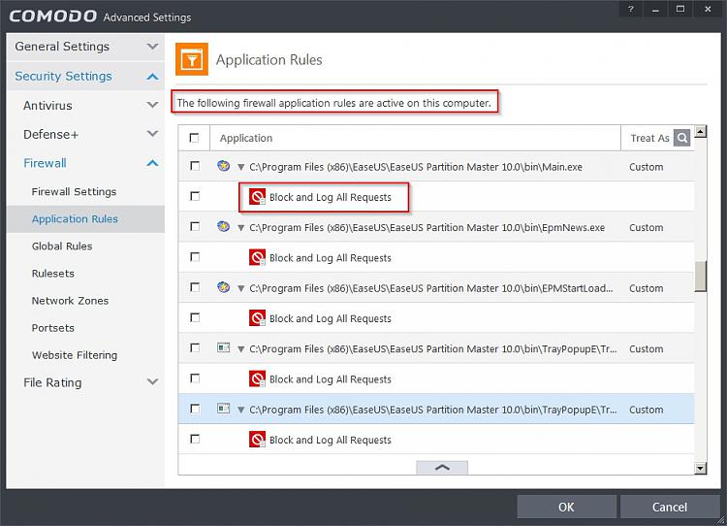Expand the File Rating section chevron
727x526 pixels.
pos(152,382)
